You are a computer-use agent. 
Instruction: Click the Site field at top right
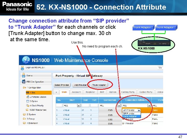[160, 68]
